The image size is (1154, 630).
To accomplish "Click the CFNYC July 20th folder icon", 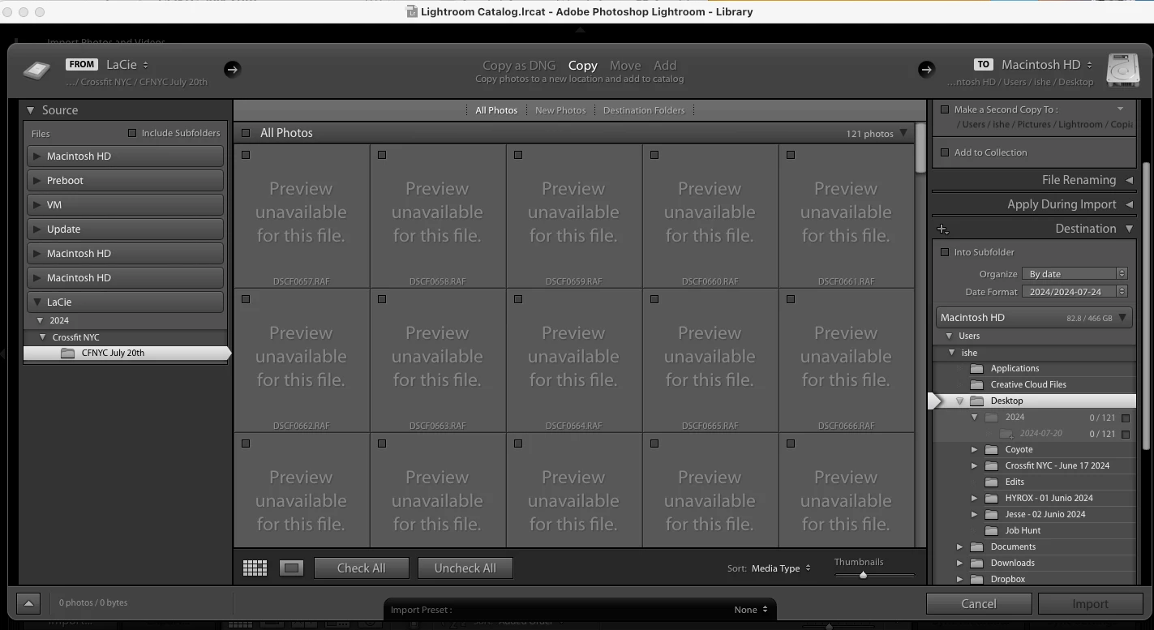I will [67, 353].
